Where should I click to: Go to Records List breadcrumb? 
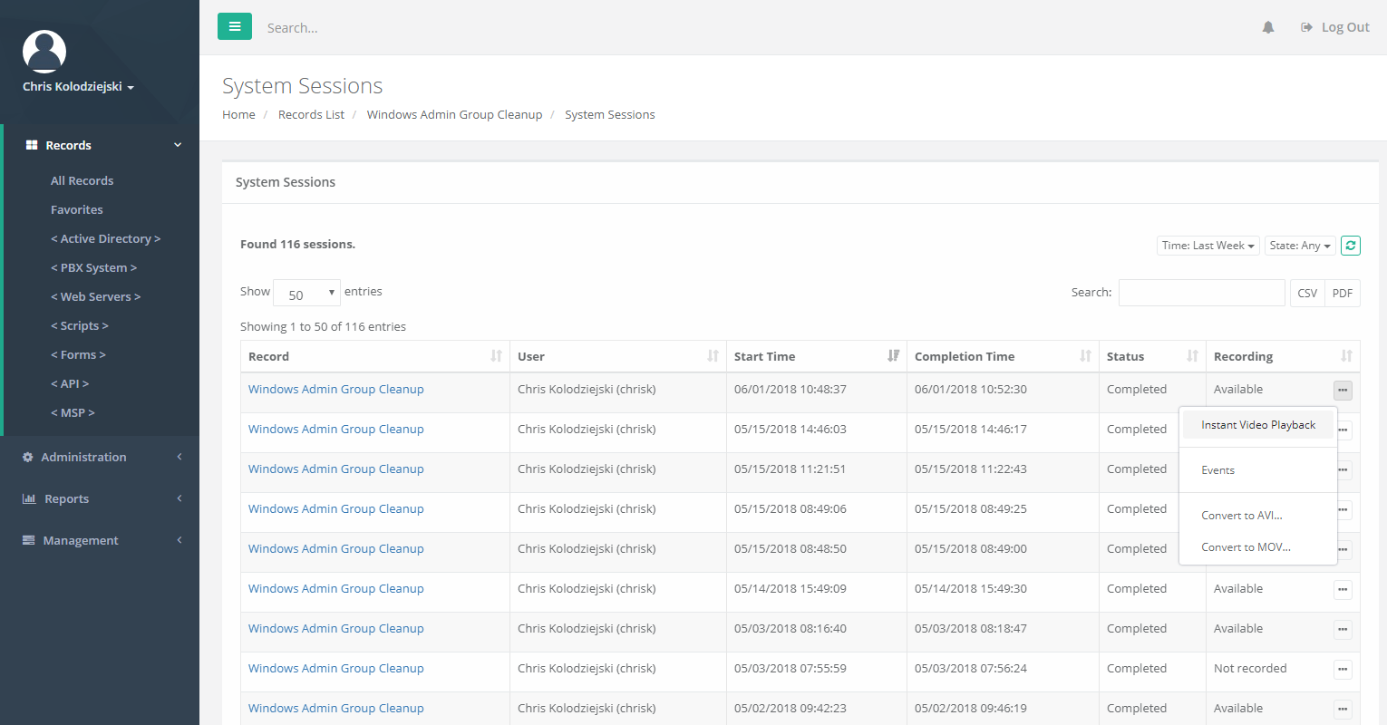pyautogui.click(x=311, y=115)
